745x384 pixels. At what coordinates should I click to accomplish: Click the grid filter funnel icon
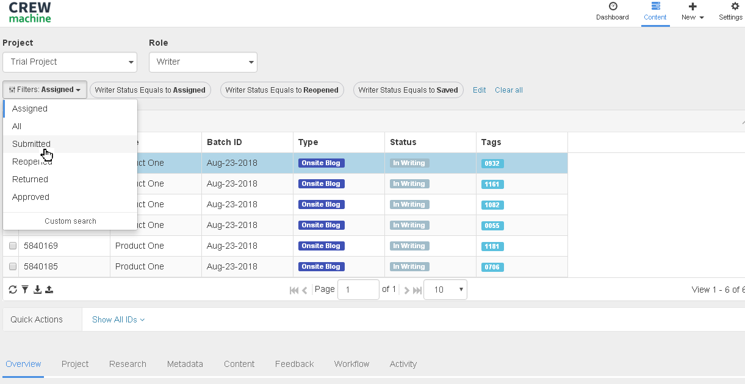click(25, 290)
